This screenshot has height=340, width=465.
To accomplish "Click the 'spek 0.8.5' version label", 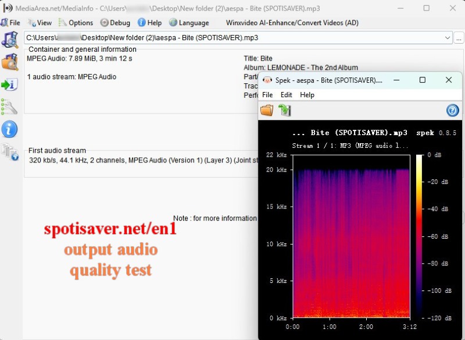I will pos(437,133).
